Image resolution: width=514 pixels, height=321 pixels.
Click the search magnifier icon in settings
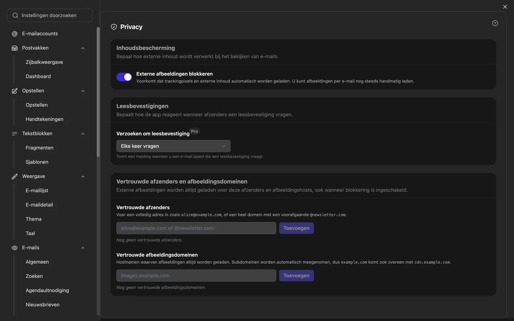pos(15,15)
